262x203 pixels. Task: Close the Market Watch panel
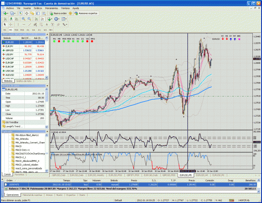(x=47, y=34)
